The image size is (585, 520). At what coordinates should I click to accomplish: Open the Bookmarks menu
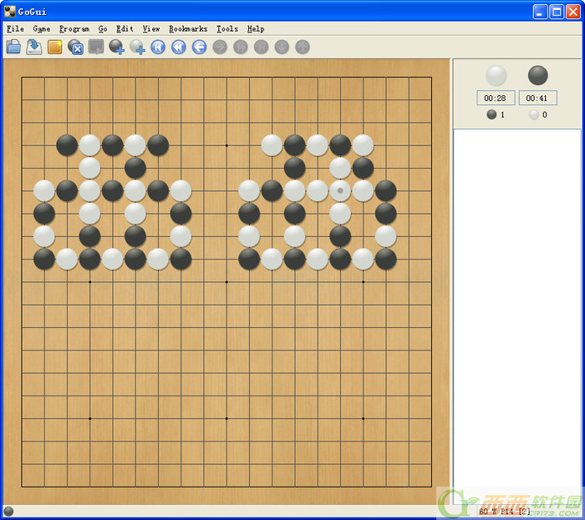(188, 29)
